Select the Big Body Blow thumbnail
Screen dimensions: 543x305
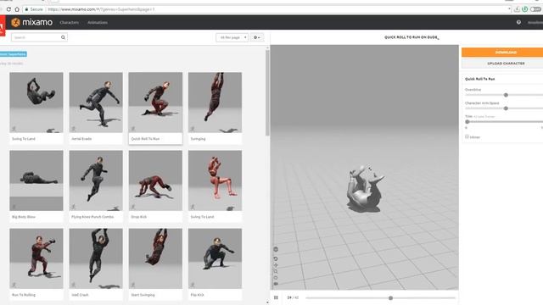click(36, 180)
